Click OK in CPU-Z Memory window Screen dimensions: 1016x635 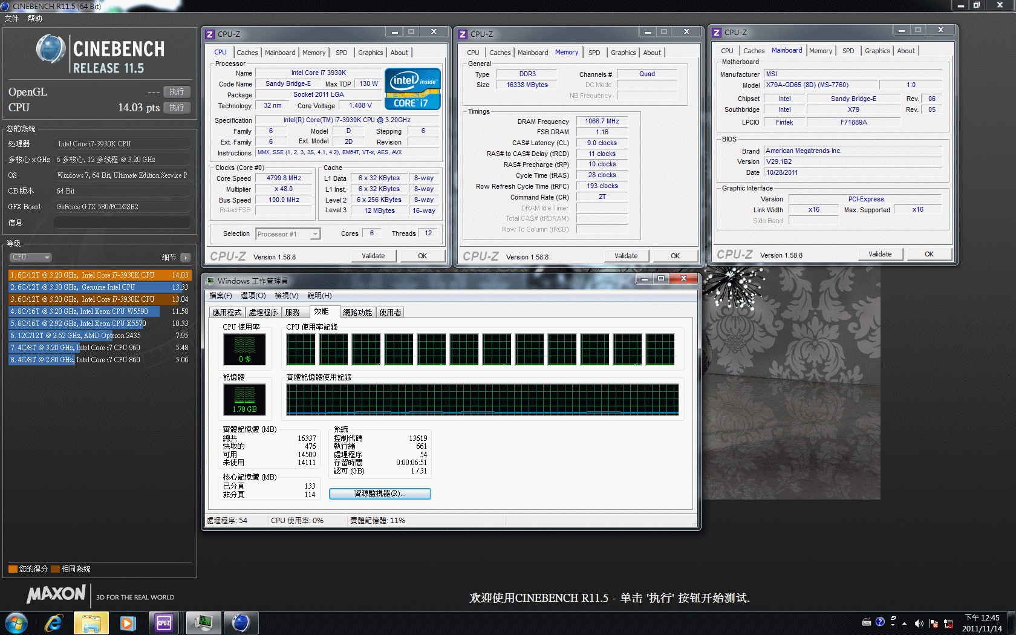[x=675, y=256]
